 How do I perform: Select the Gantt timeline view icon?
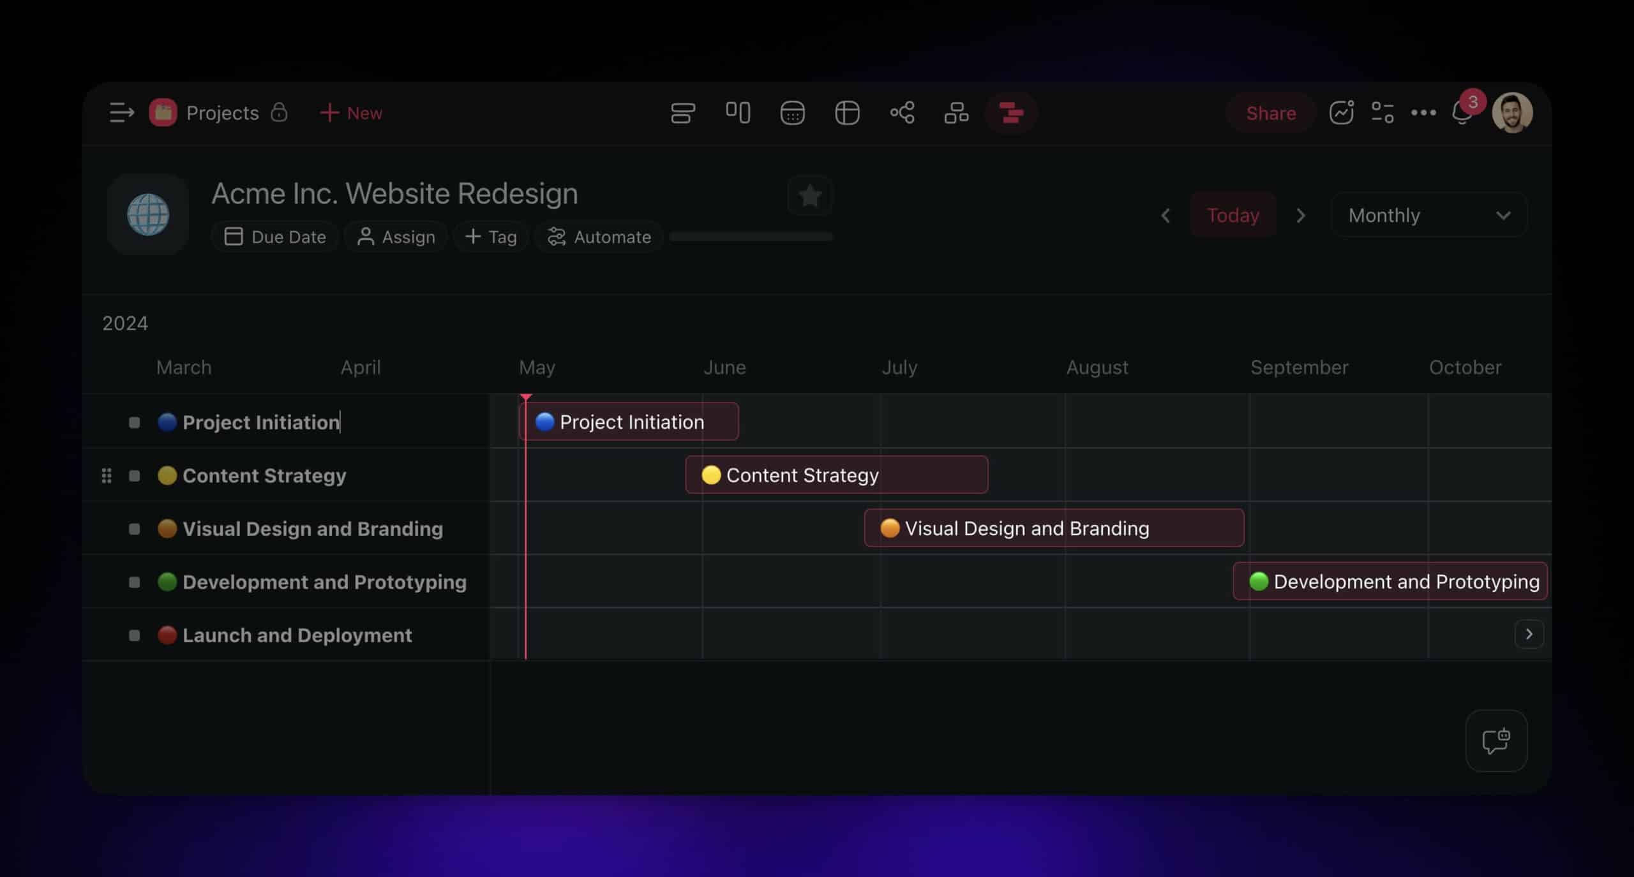click(x=1011, y=113)
